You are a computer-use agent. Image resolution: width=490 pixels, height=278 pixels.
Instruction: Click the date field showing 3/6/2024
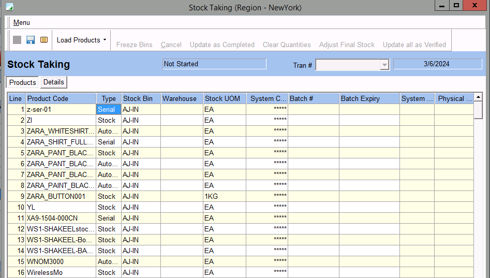pyautogui.click(x=437, y=64)
